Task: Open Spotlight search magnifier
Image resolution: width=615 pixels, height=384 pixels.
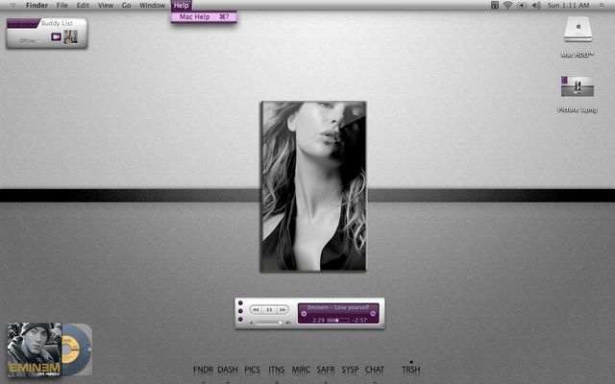Action: tap(602, 5)
